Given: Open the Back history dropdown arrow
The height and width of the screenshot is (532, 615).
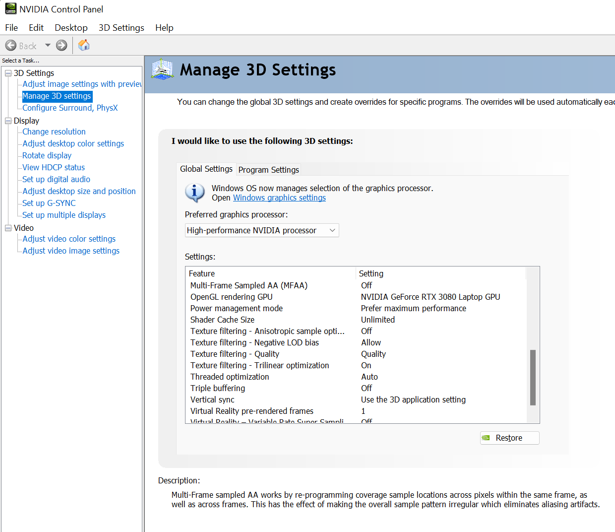Looking at the screenshot, I should (48, 45).
